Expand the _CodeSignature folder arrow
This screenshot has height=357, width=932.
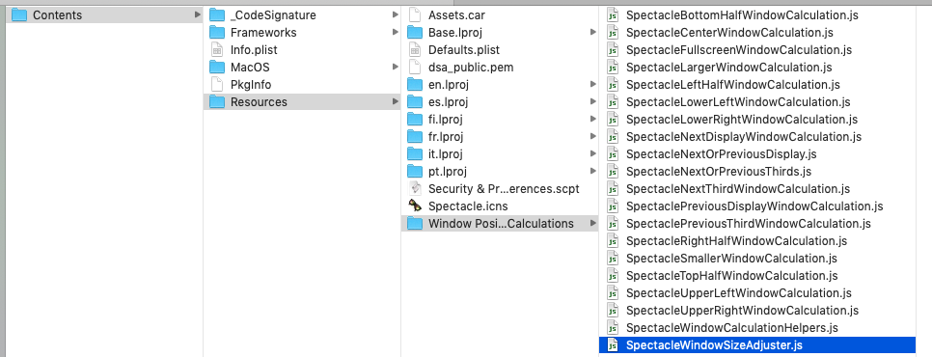pyautogui.click(x=396, y=14)
